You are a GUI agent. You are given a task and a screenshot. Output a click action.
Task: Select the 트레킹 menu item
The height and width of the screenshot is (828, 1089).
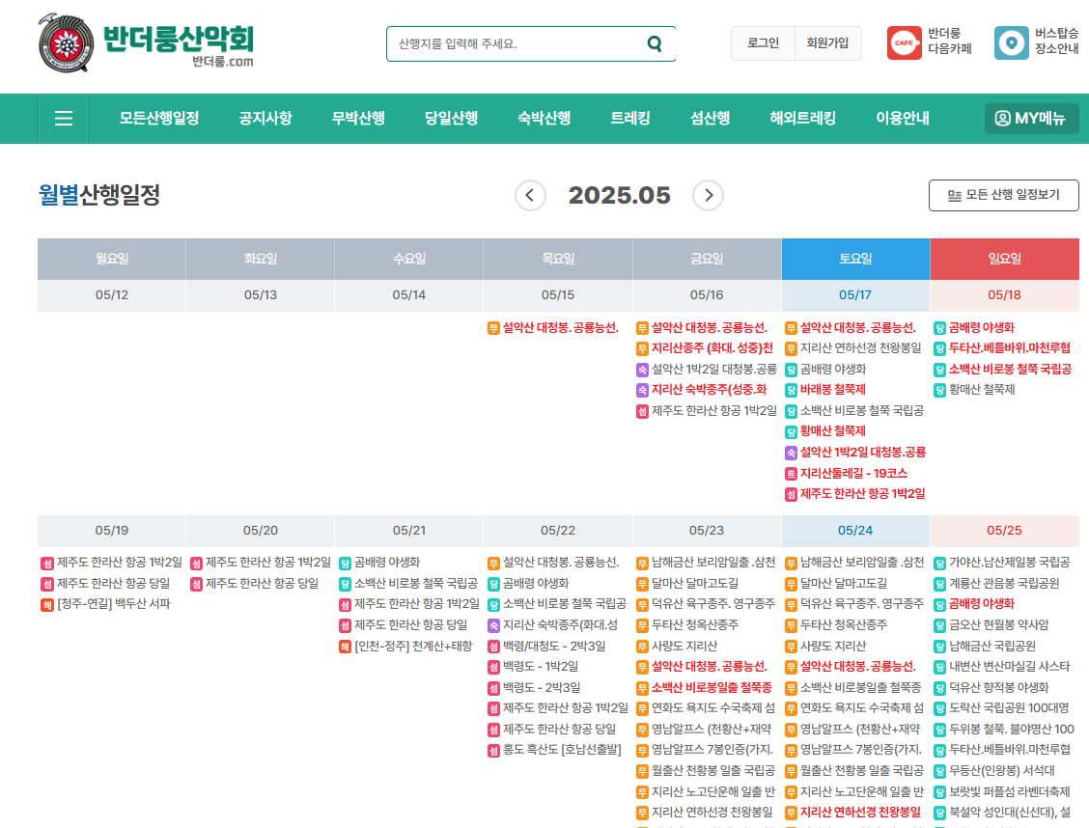[x=629, y=118]
